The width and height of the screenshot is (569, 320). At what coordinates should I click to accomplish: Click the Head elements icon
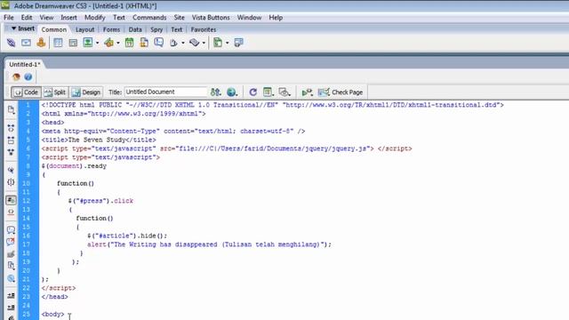point(173,43)
